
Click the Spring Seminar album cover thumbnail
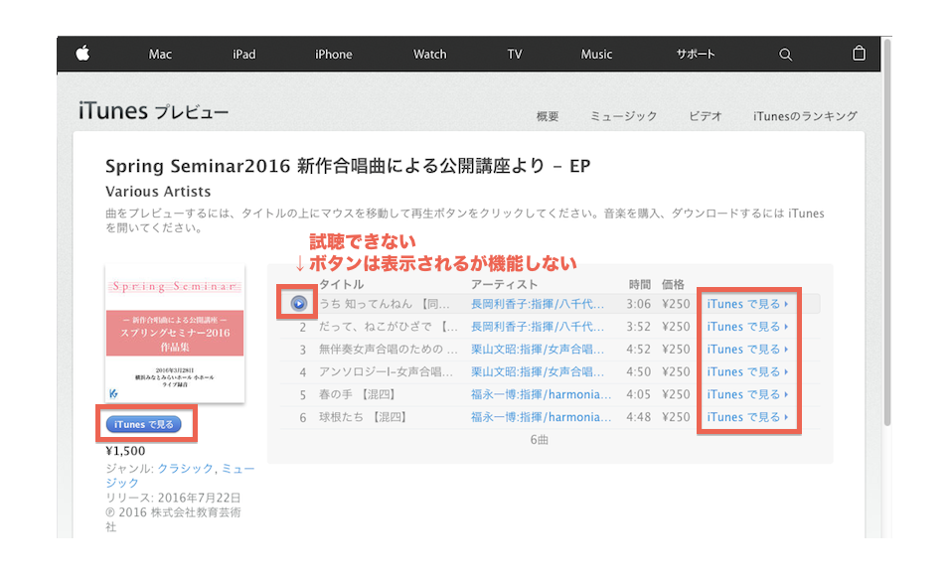point(175,333)
